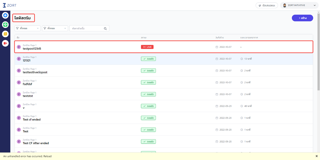This screenshot has height=160, width=320.
Task: Expand the second ทั้งหมด filter dropdown
Action: pyautogui.click(x=55, y=29)
